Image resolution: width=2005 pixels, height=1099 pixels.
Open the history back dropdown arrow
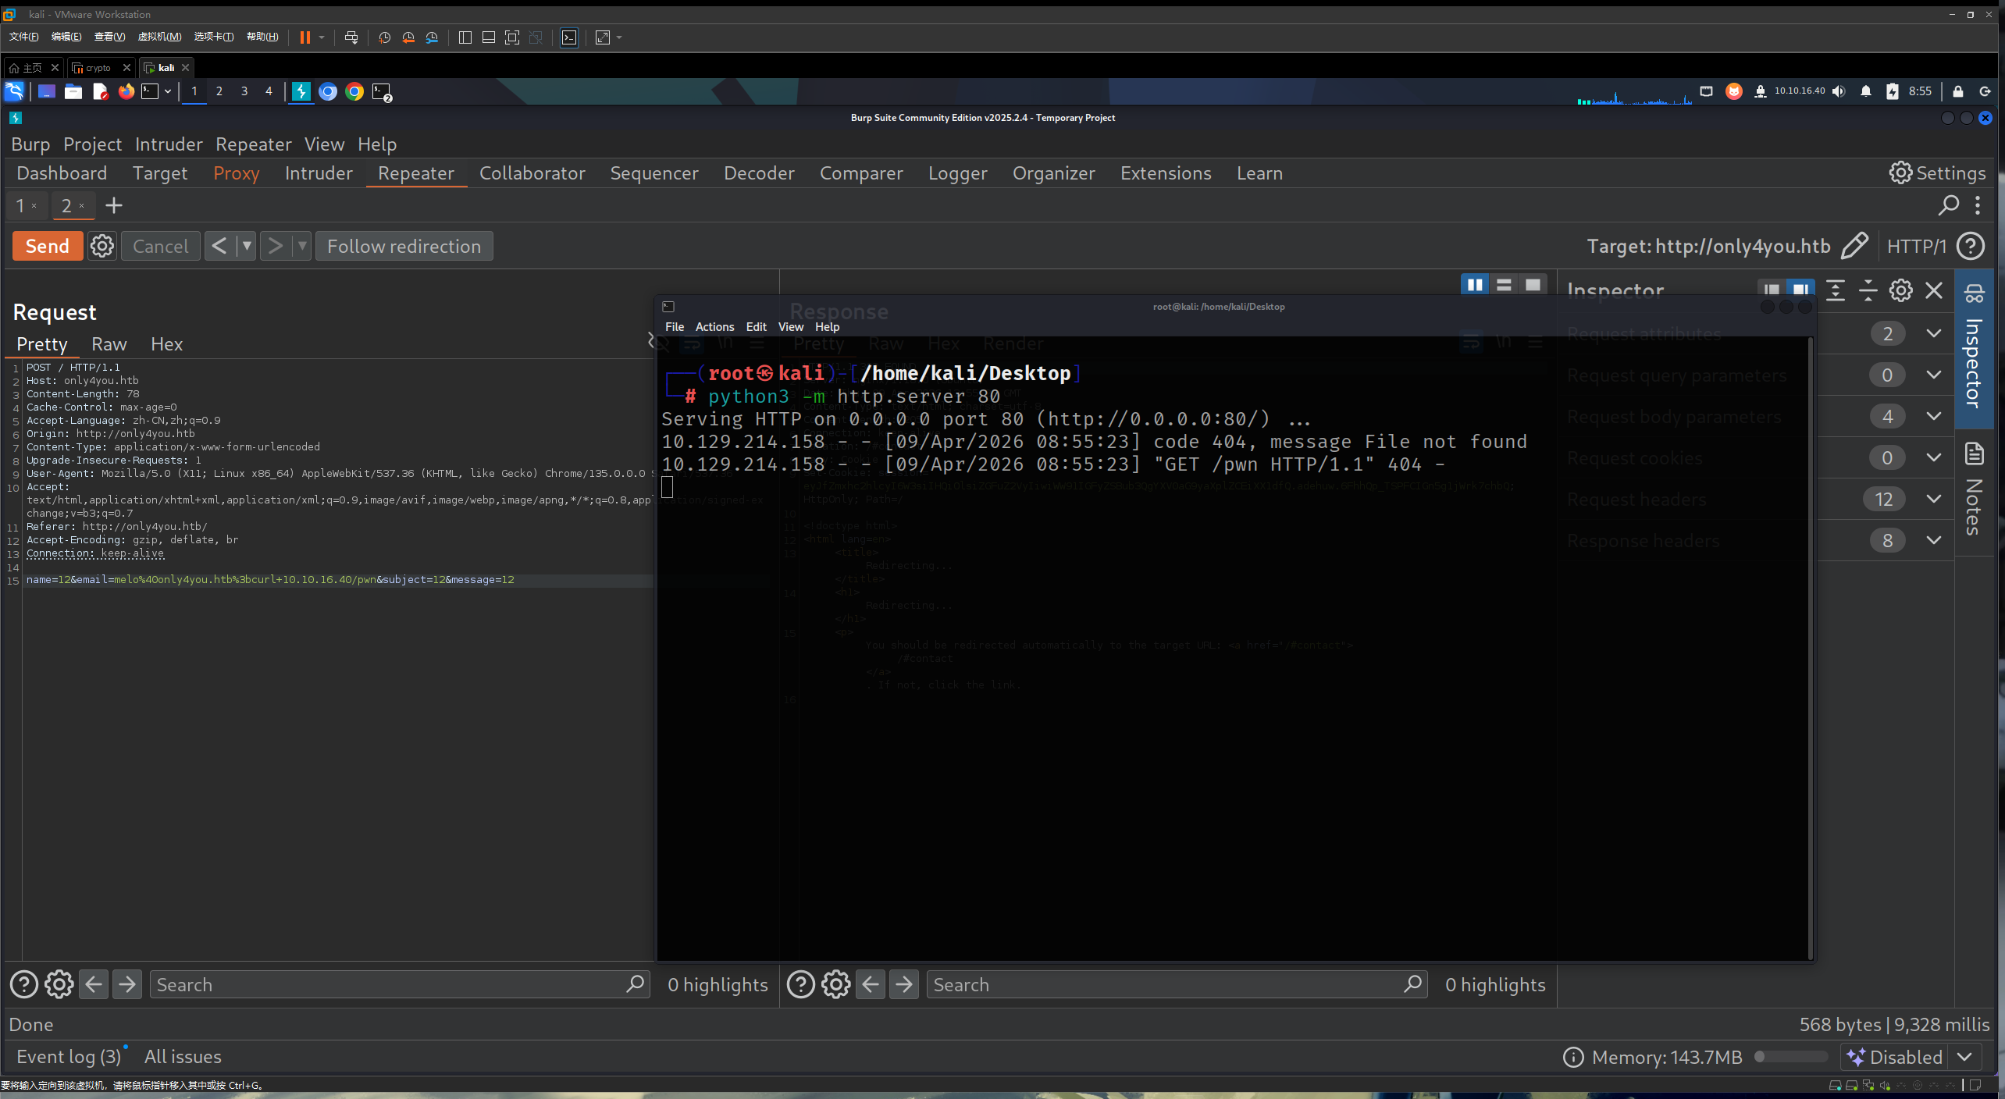point(247,246)
